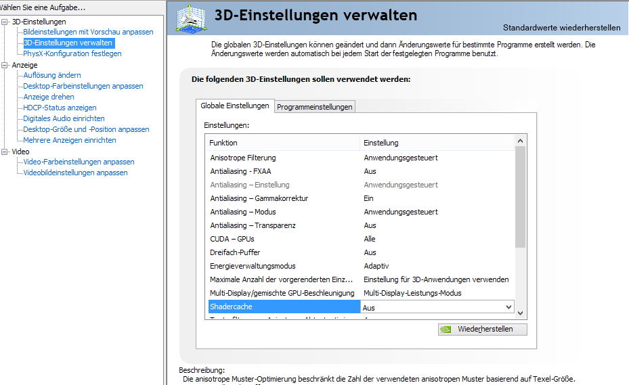Collapse the Video tree node
Viewport: 629px width, 385px height.
tap(5, 152)
